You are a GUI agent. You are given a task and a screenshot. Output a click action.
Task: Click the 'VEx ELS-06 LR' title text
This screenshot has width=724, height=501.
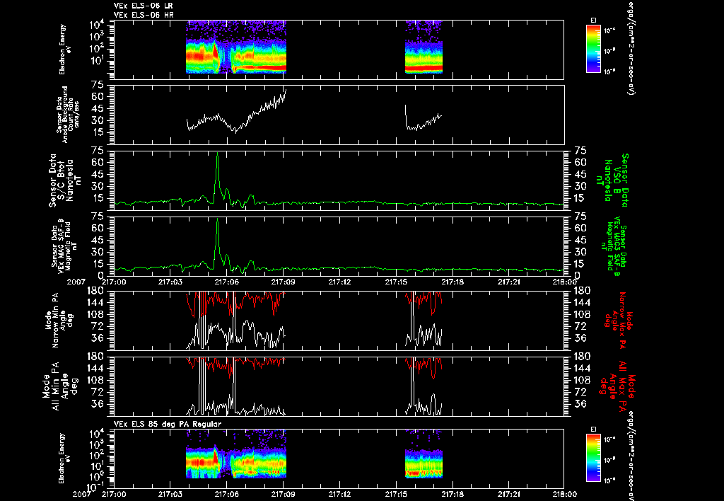click(x=143, y=6)
